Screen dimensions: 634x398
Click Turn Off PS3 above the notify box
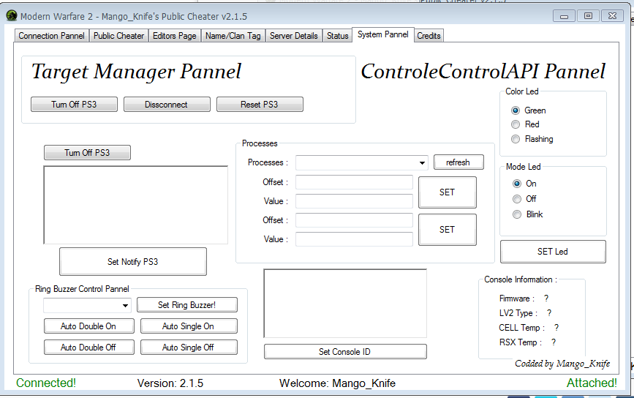click(87, 152)
